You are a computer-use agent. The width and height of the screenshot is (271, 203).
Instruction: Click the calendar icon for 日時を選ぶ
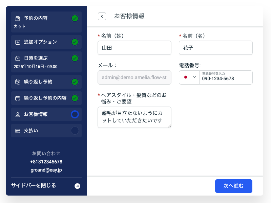tap(18, 58)
